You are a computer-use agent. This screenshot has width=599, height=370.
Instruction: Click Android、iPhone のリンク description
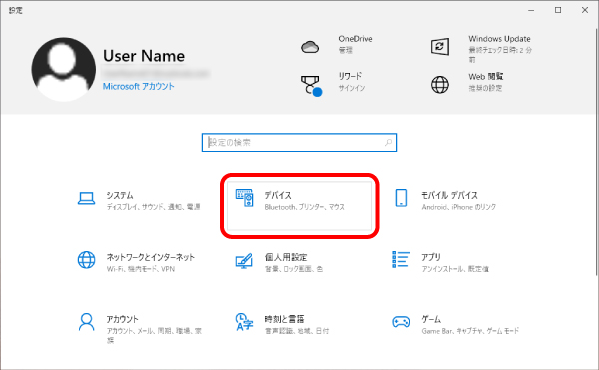[x=459, y=207]
